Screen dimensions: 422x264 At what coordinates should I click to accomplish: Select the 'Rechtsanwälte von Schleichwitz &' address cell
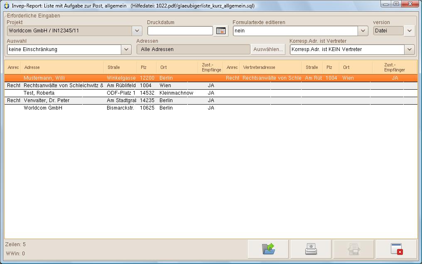pos(63,86)
